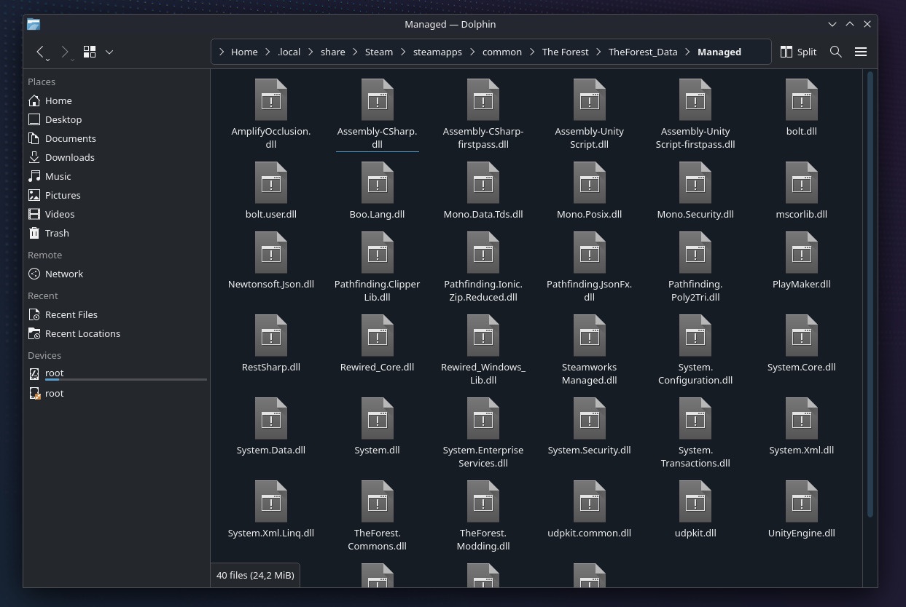Click the share breadcrumb

tap(332, 52)
